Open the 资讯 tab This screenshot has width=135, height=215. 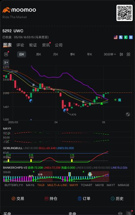pos(46,45)
